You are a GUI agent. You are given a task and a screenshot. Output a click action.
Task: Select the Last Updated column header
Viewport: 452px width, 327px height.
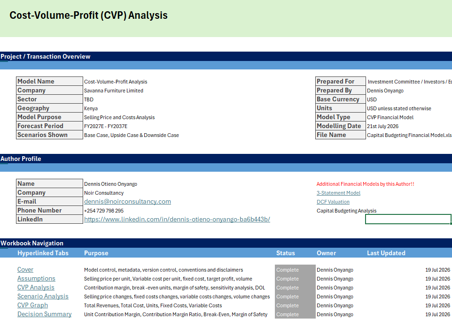pos(386,253)
